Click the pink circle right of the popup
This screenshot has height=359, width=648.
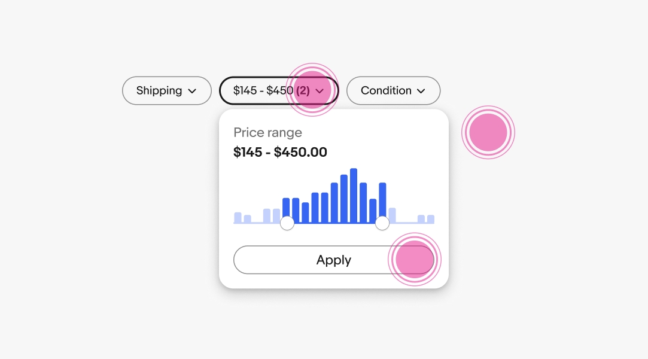coord(488,133)
